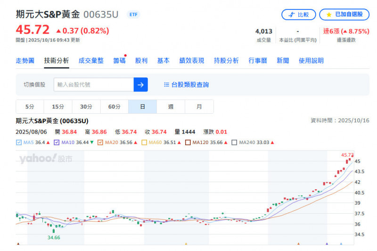Uncheck the MA5 moving average checkbox
The width and height of the screenshot is (377, 251).
click(19, 142)
